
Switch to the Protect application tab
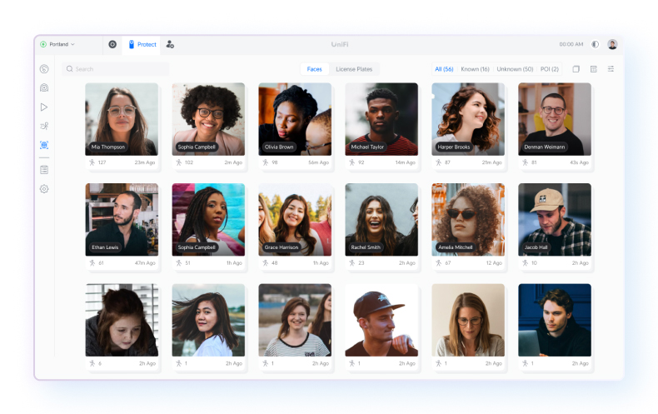[x=142, y=44]
